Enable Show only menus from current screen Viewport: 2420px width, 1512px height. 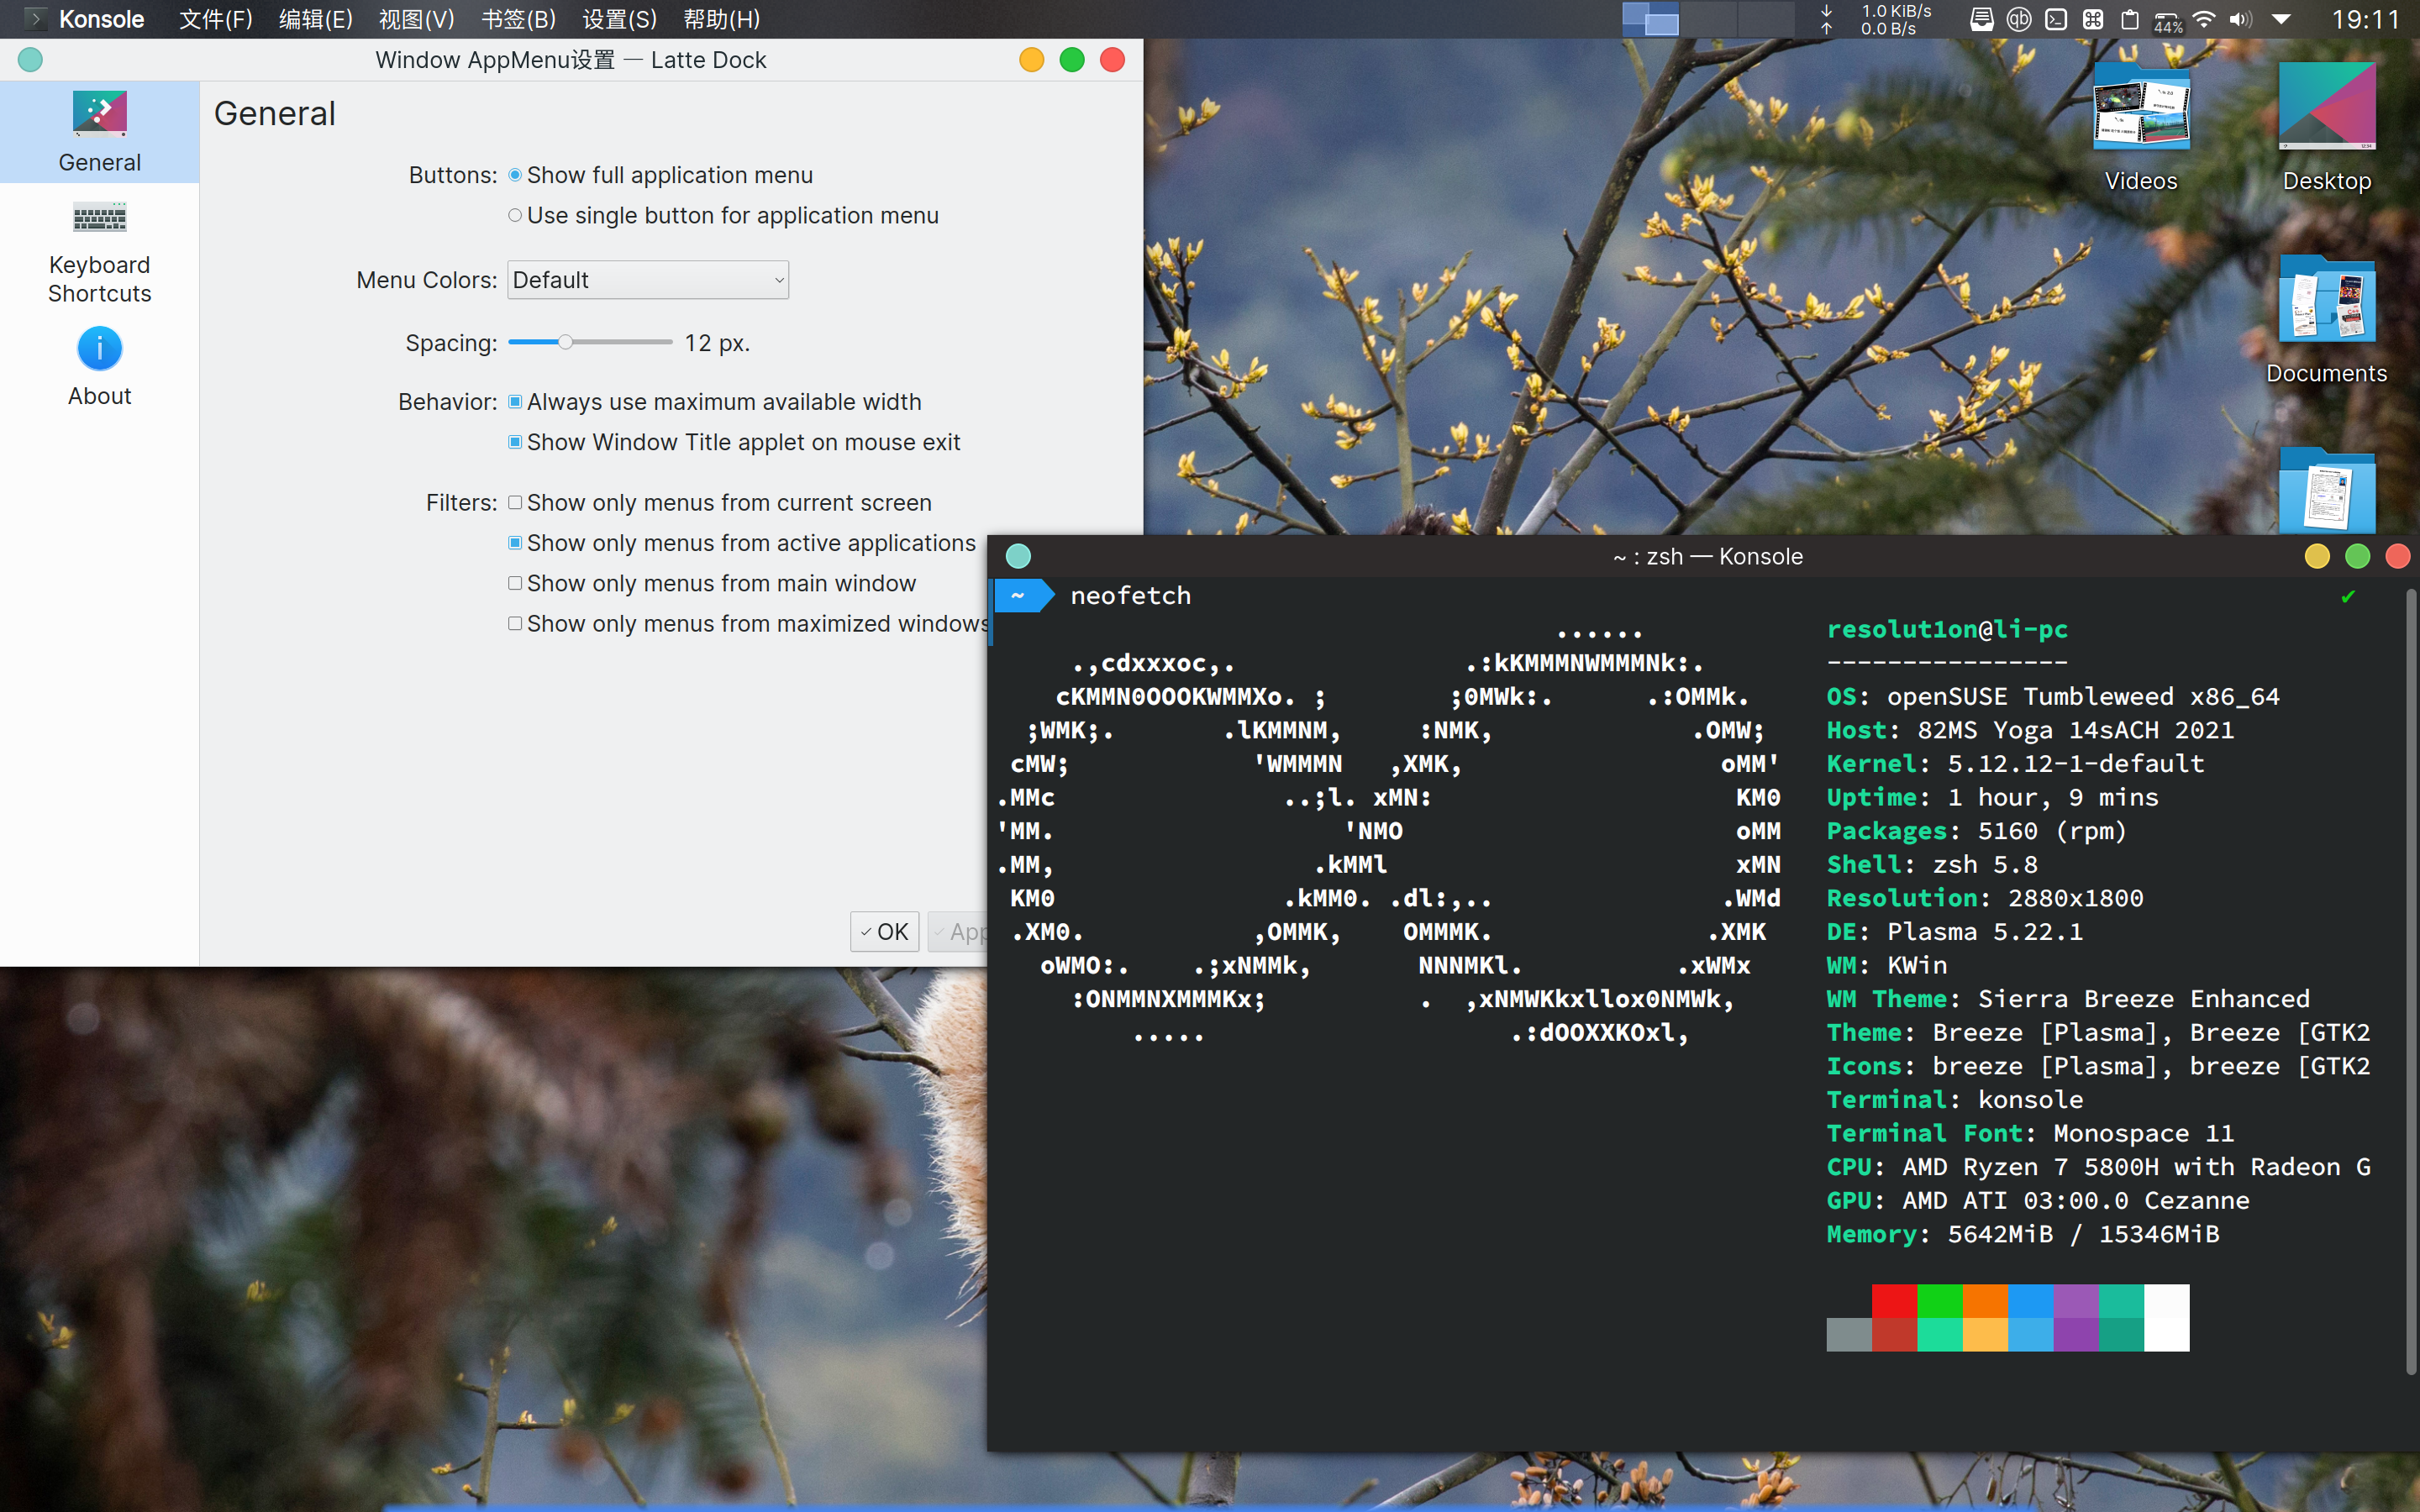point(515,502)
